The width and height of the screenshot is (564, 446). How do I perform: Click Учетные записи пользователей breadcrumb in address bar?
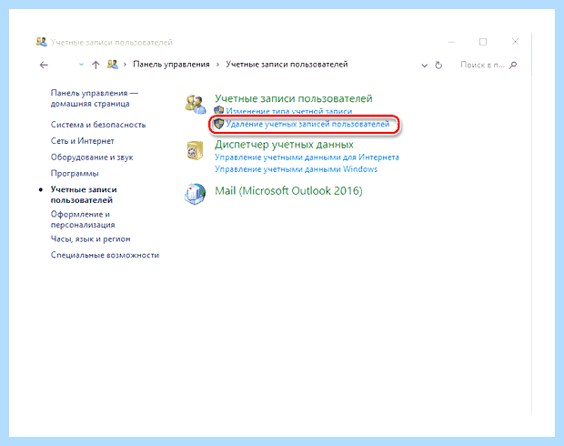click(x=287, y=65)
